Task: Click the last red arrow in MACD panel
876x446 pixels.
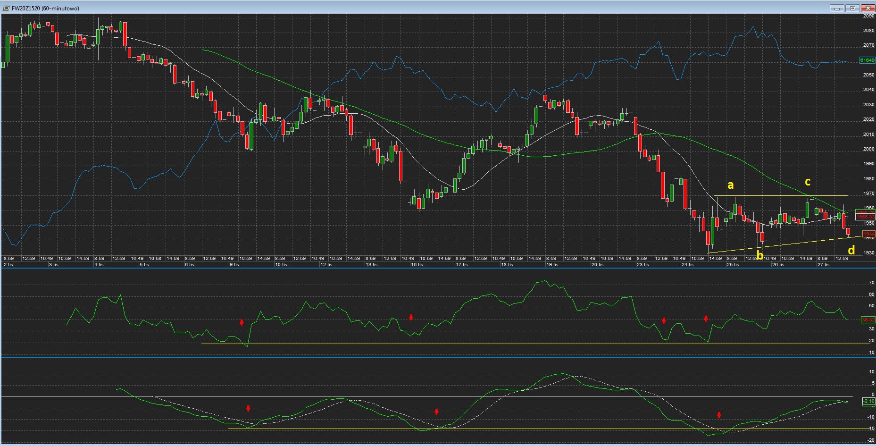Action: 719,415
